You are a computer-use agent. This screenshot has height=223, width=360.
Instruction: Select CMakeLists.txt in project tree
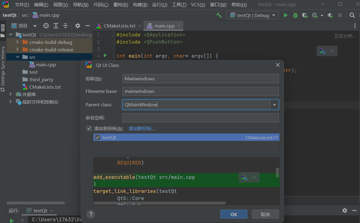click(x=45, y=87)
